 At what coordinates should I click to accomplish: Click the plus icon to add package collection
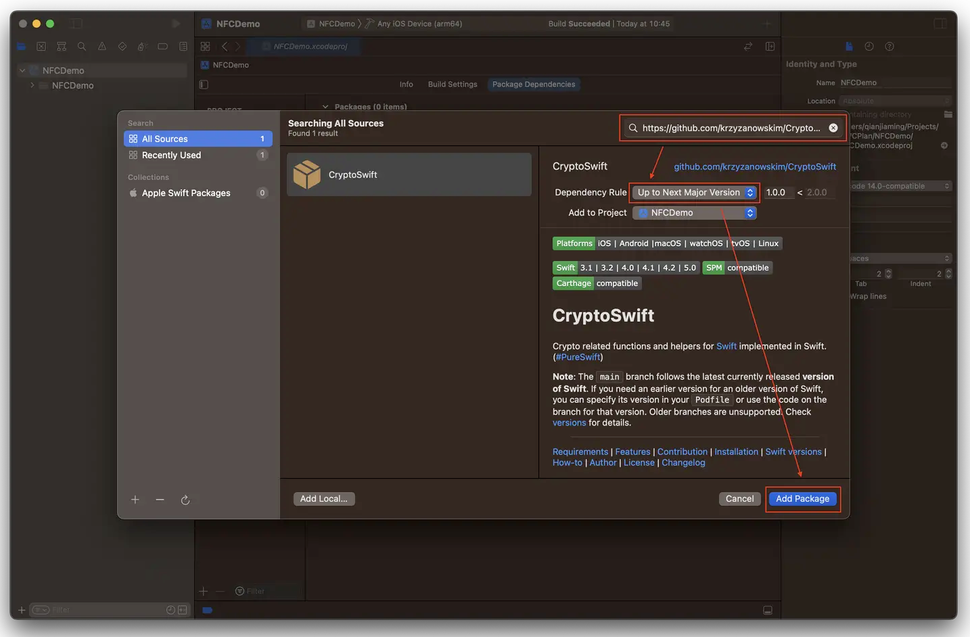135,500
